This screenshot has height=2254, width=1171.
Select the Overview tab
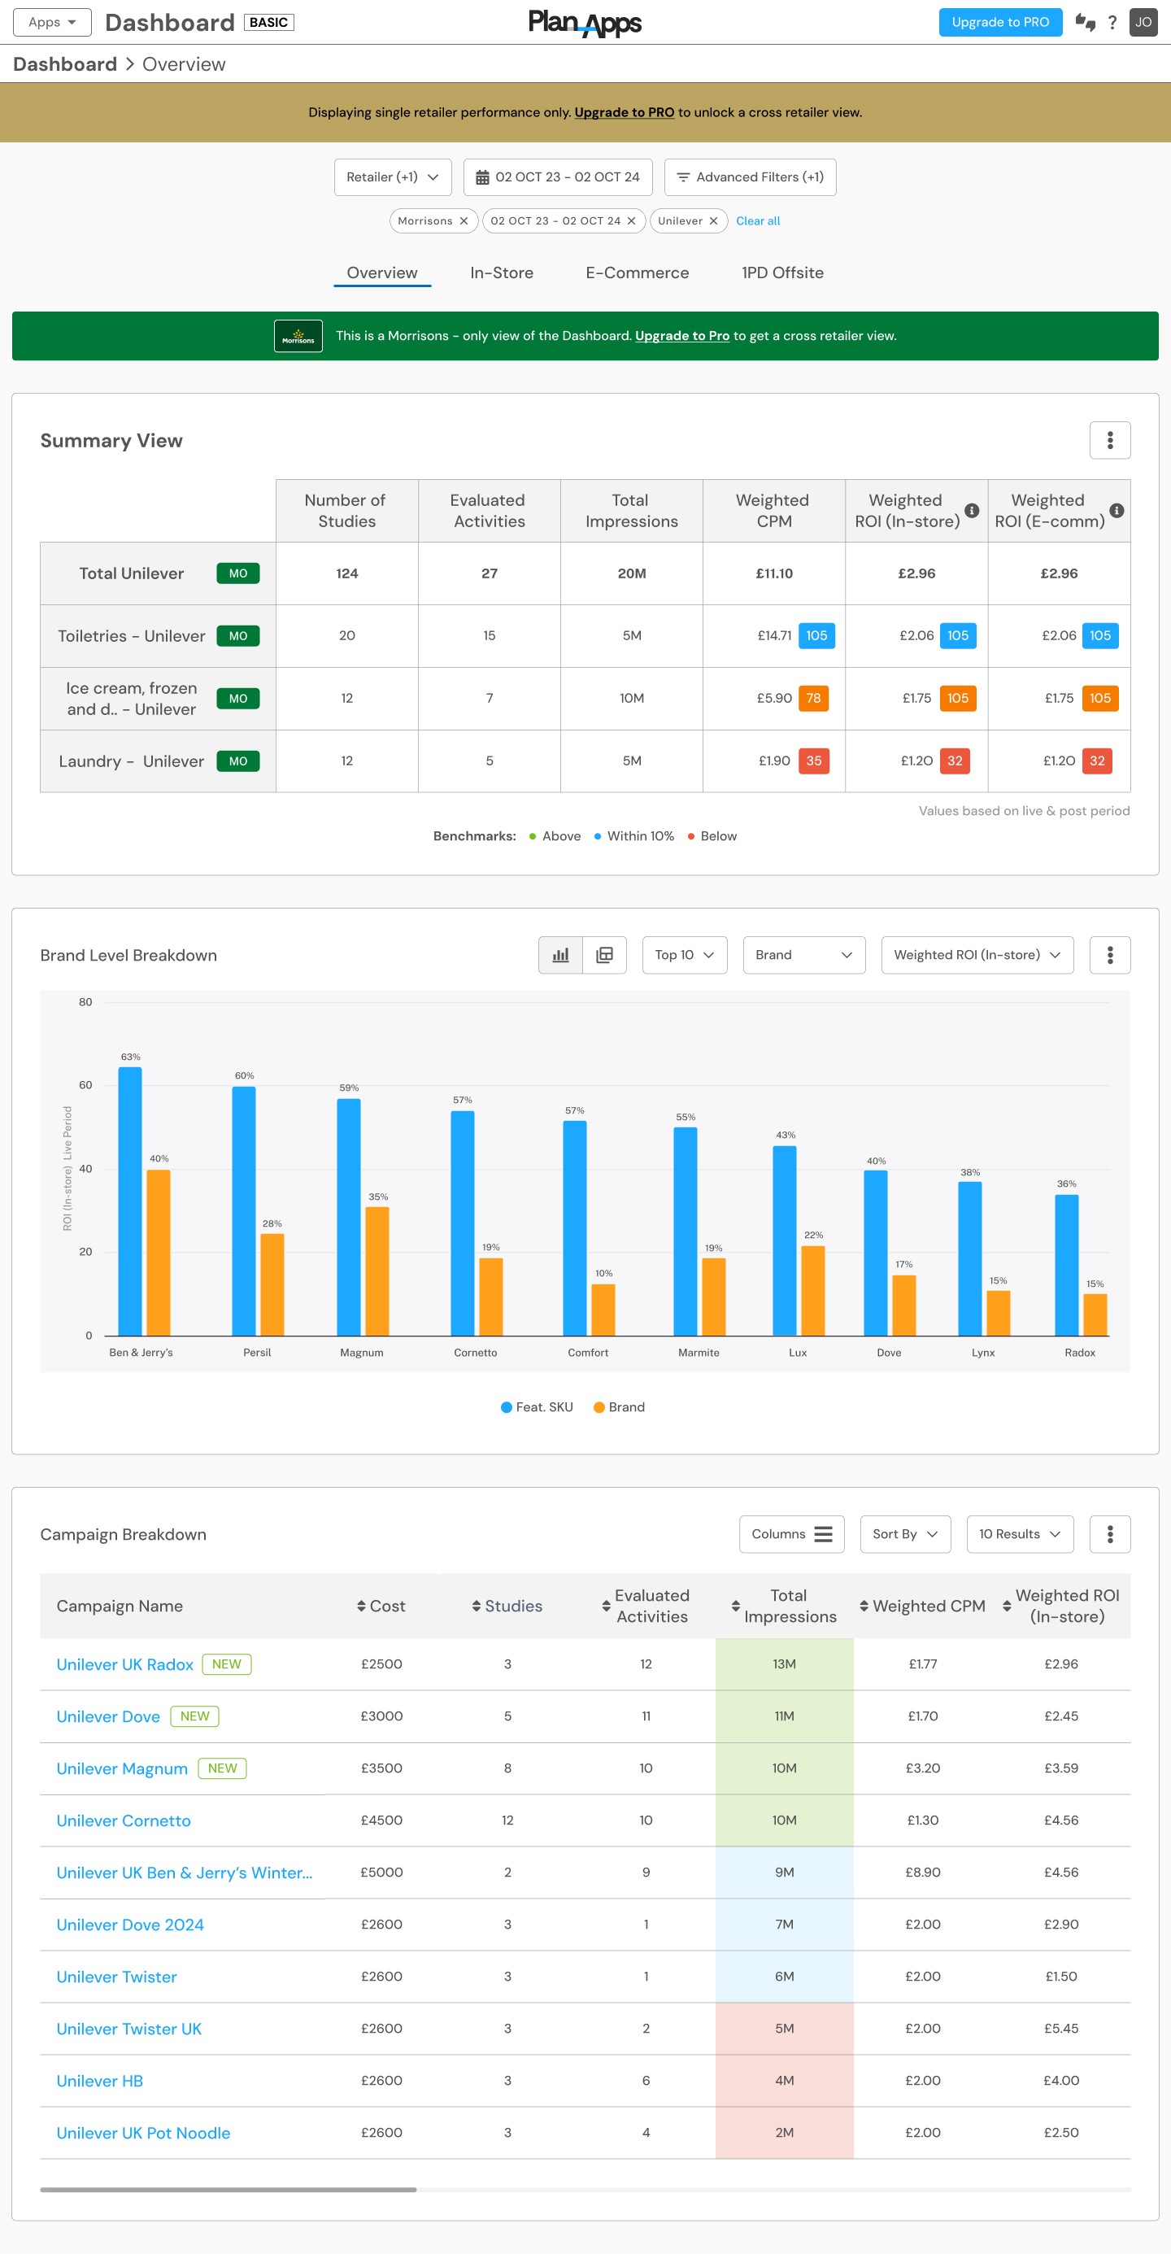pos(382,272)
